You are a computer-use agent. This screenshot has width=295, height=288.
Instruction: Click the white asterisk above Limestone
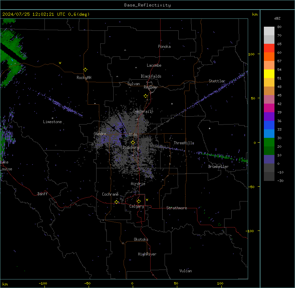[52, 118]
